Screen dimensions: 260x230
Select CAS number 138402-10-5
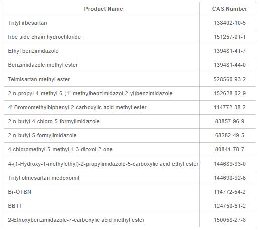[x=230, y=23]
